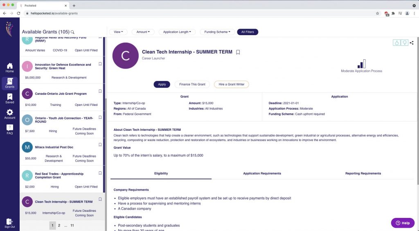Open the Application Length dropdown
Screen dimensions: 419x231
(x=177, y=32)
